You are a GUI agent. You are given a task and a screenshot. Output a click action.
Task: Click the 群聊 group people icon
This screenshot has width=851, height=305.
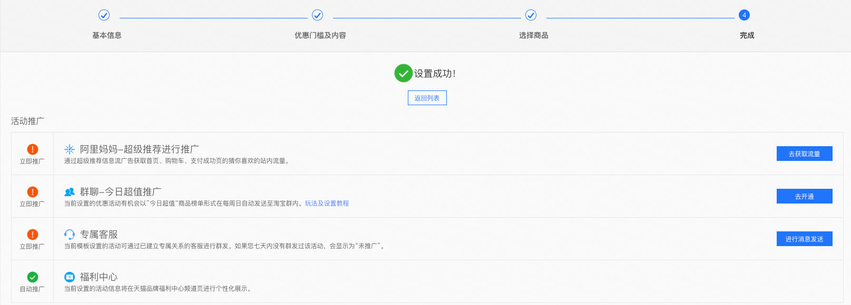click(x=70, y=192)
